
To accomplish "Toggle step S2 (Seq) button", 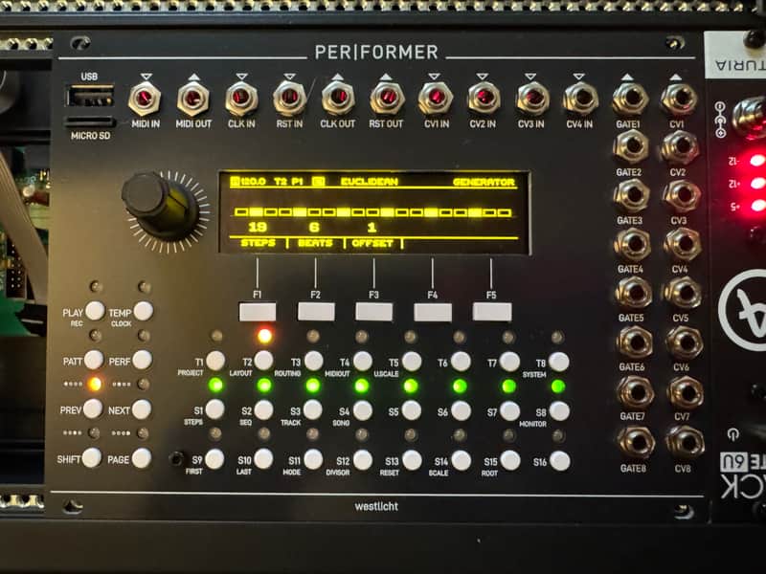I will click(x=264, y=410).
